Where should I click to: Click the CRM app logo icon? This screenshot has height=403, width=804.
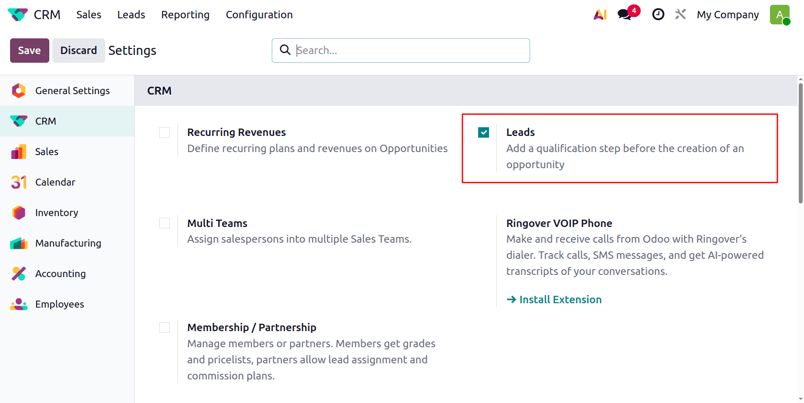tap(18, 15)
